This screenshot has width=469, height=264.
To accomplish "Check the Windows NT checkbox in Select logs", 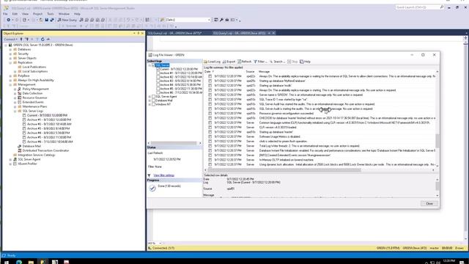I will pos(153,104).
